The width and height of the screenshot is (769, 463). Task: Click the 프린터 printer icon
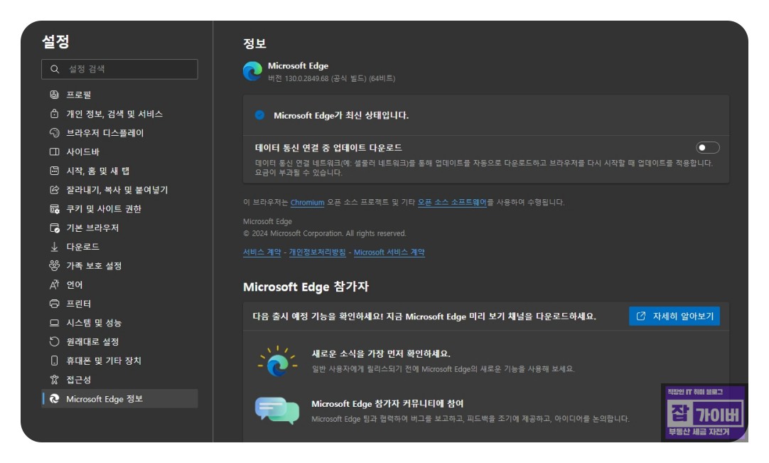55,304
